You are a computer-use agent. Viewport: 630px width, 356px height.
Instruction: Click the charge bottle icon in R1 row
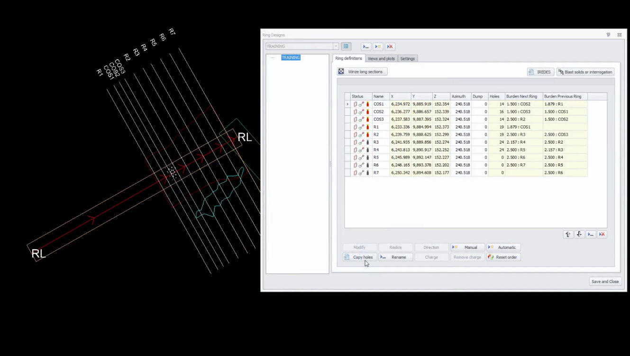tap(367, 127)
